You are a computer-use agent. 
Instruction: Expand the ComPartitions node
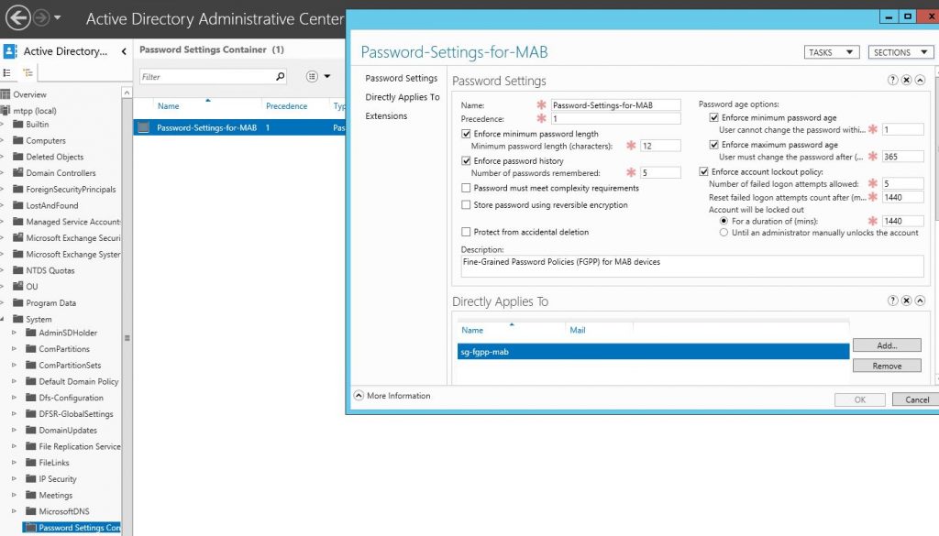click(x=15, y=349)
